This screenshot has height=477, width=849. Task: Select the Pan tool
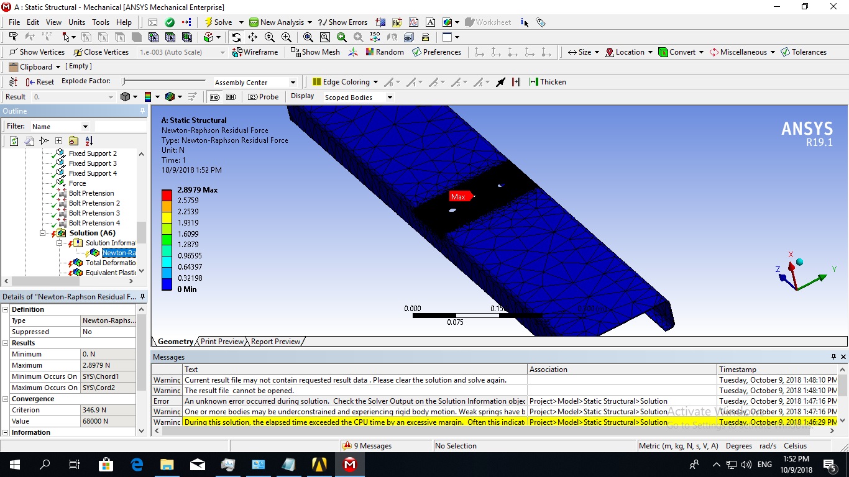click(252, 37)
